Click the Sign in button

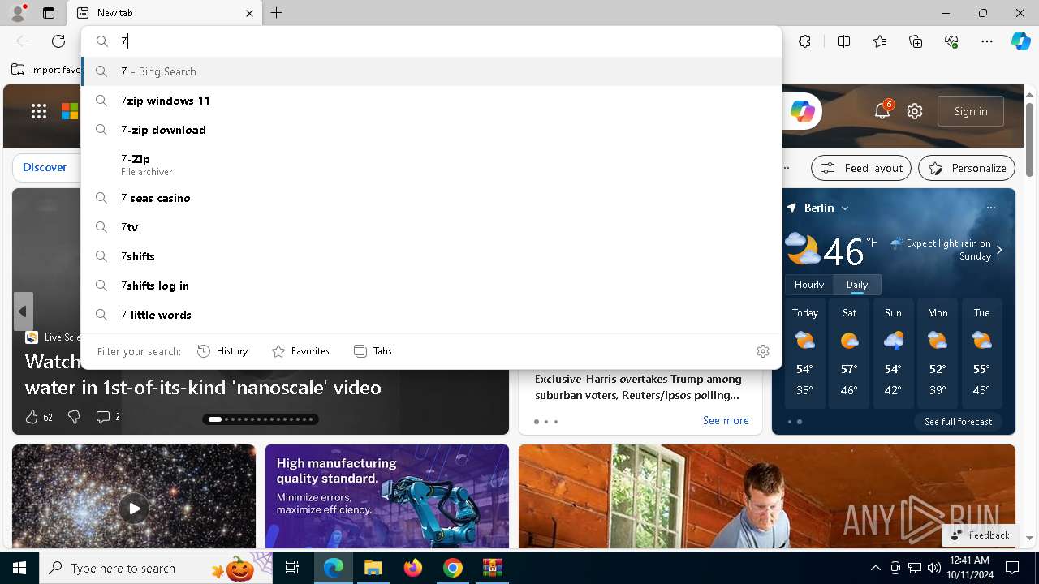pos(971,111)
